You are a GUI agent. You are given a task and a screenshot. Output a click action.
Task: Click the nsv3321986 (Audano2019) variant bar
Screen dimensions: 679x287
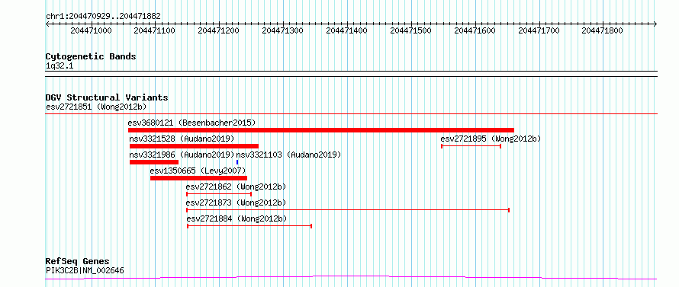(153, 162)
